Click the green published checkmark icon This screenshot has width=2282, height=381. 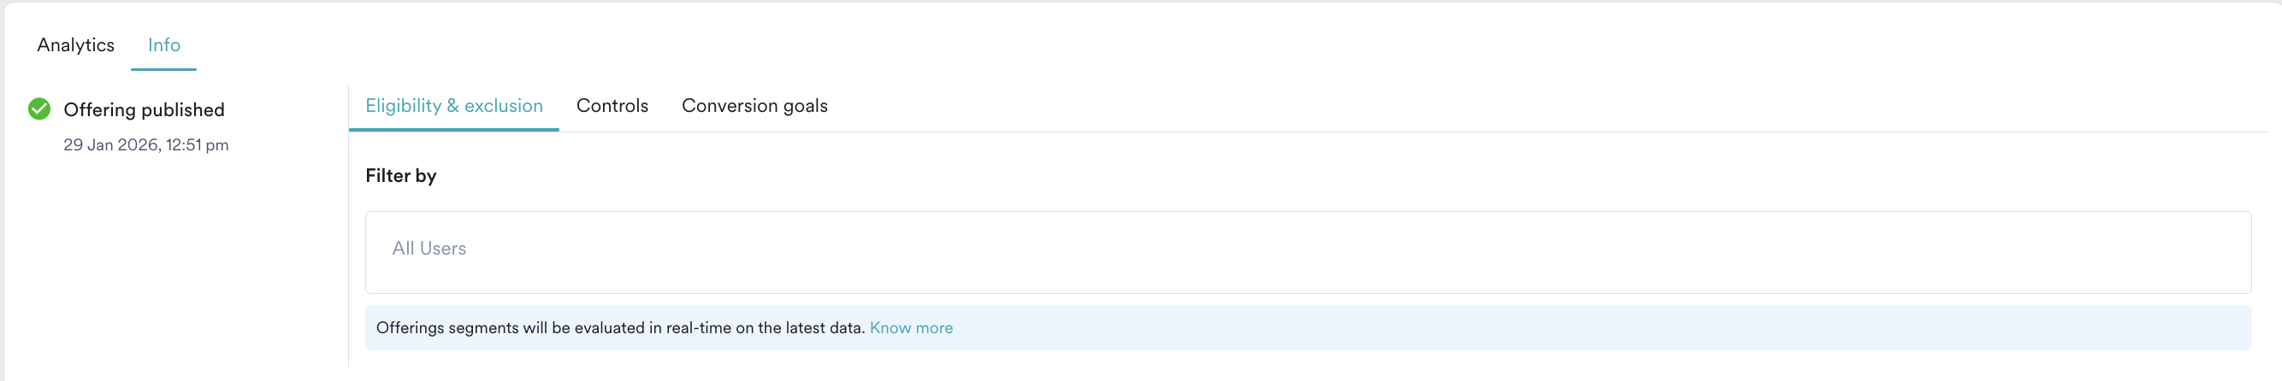[39, 108]
